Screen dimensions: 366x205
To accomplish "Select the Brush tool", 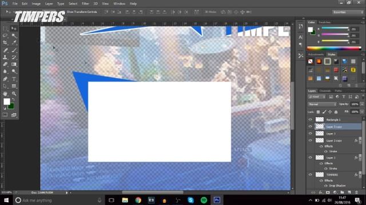I will pyautogui.click(x=14, y=50).
